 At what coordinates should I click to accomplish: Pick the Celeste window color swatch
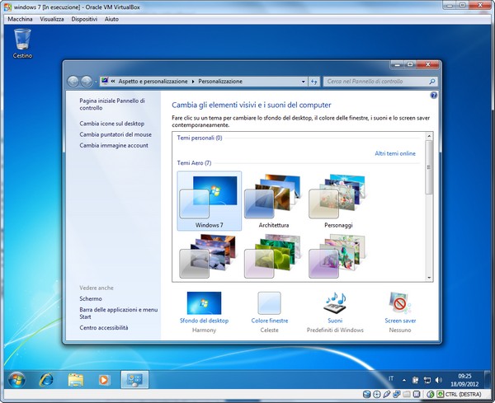pyautogui.click(x=269, y=303)
